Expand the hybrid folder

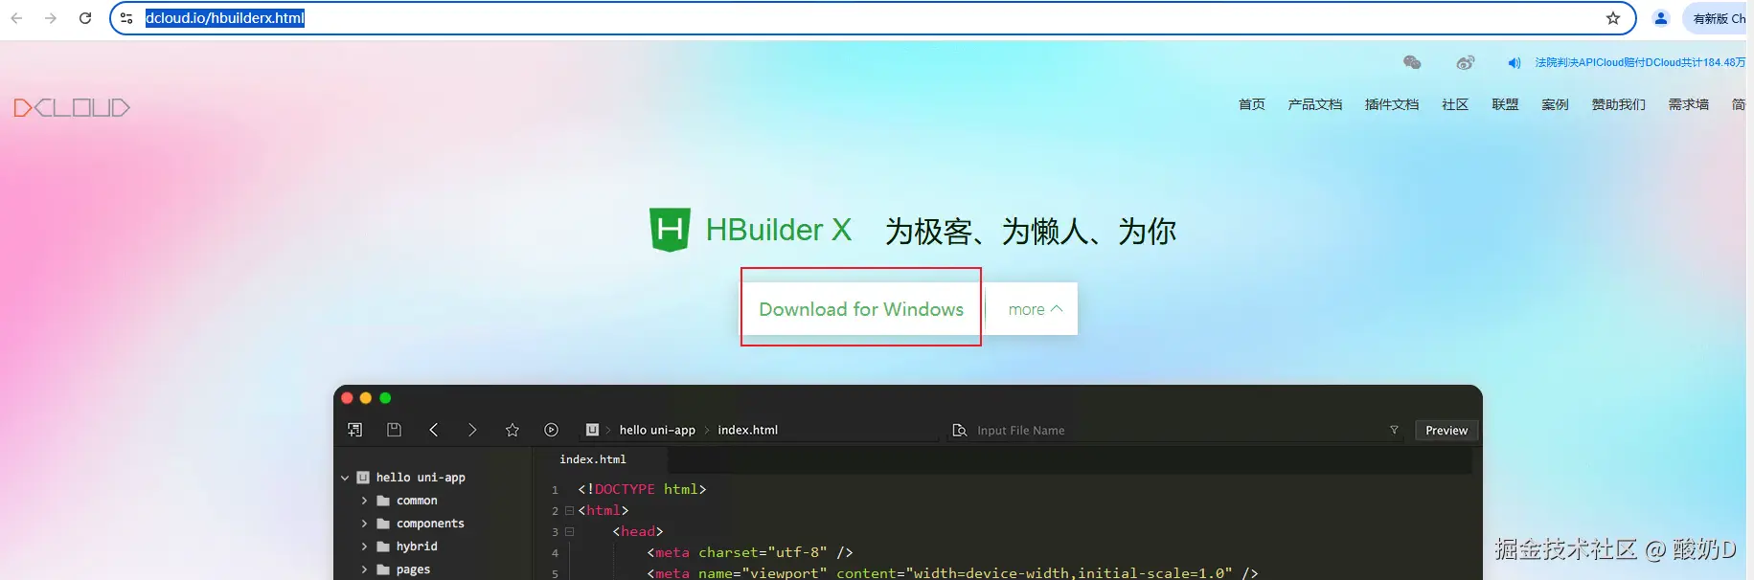[364, 547]
